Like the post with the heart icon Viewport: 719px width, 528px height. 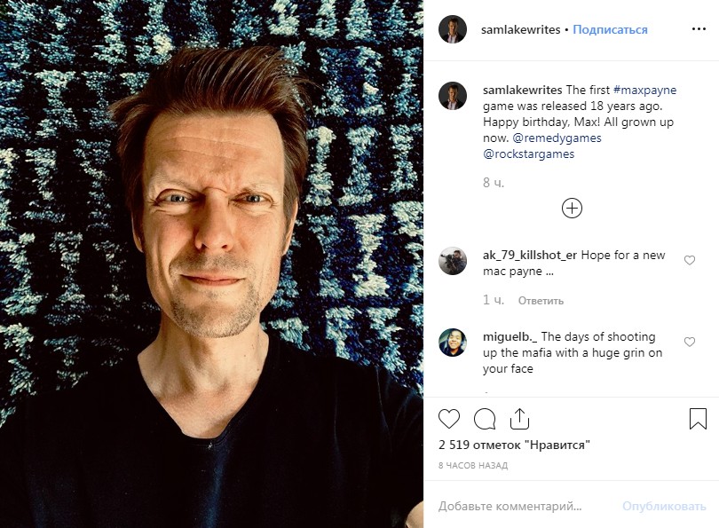click(450, 419)
